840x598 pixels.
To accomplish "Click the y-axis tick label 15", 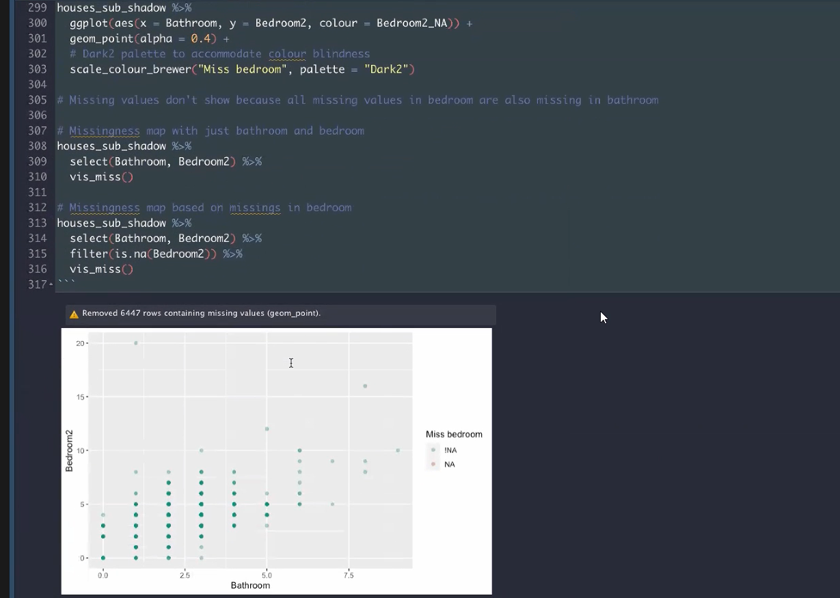I will pos(81,397).
